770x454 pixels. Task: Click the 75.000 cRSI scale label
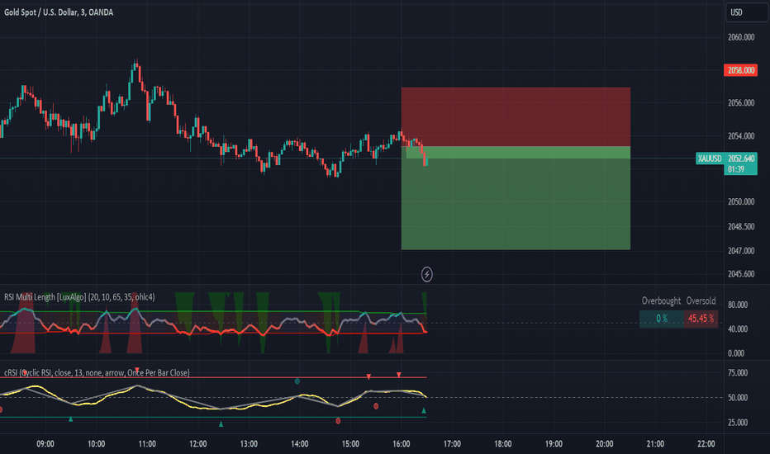pyautogui.click(x=738, y=373)
